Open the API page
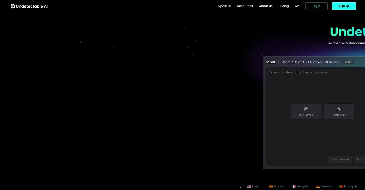The height and width of the screenshot is (190, 365). [297, 6]
